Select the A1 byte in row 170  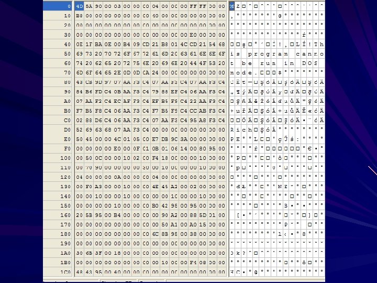point(174,224)
